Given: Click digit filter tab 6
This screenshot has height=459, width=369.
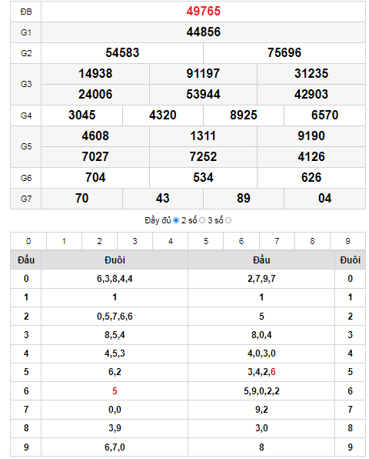Looking at the screenshot, I should 241,241.
